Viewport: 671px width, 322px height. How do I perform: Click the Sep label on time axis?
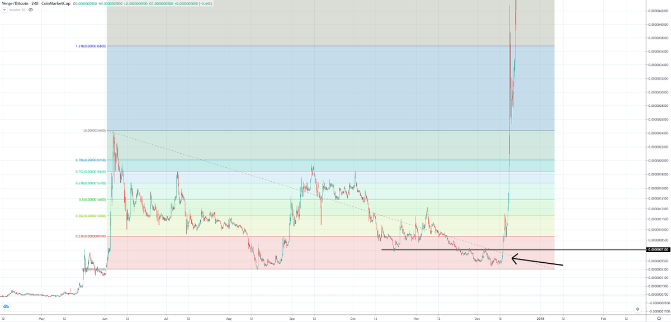click(x=292, y=318)
